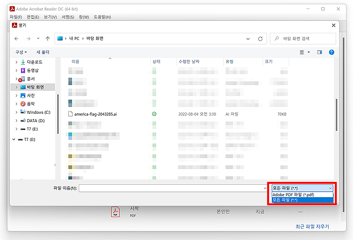Screen dimensions: 353x240
Task: Click the navigation pane scrollbar
Action: (x=58, y=114)
